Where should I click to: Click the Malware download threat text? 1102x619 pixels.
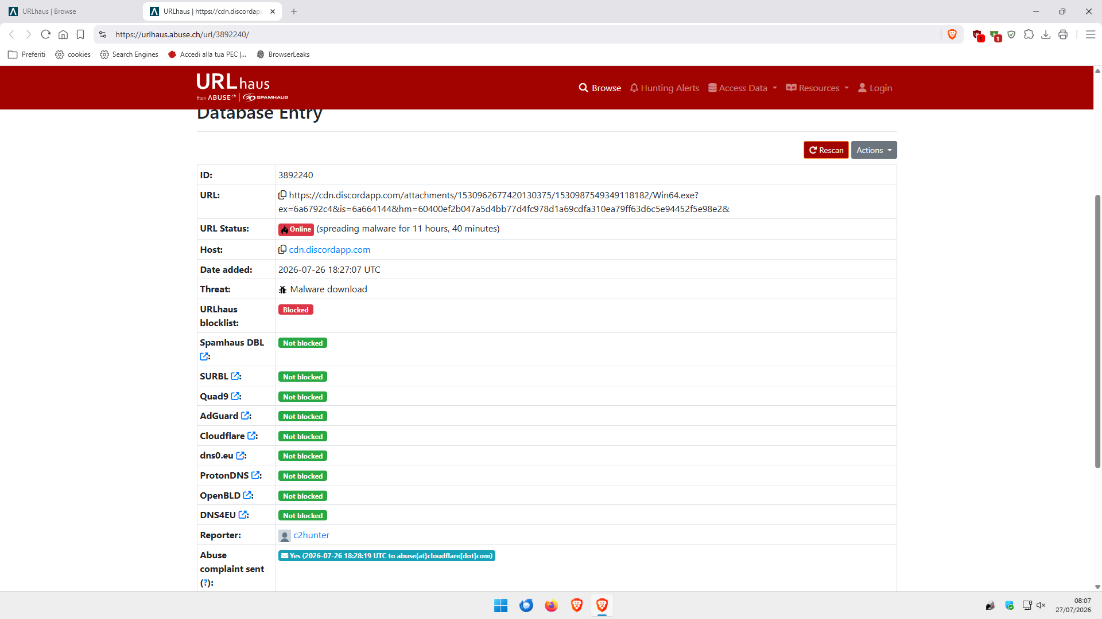[328, 289]
